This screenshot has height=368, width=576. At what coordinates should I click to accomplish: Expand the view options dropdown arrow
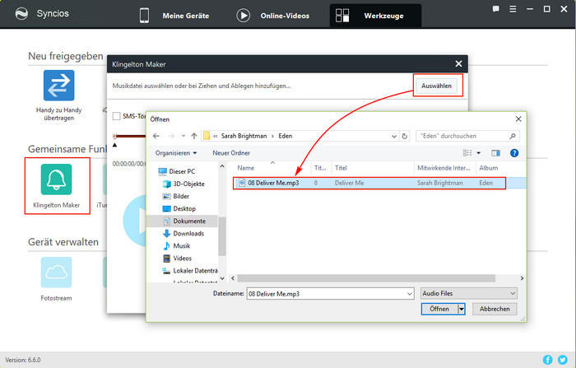pos(479,153)
